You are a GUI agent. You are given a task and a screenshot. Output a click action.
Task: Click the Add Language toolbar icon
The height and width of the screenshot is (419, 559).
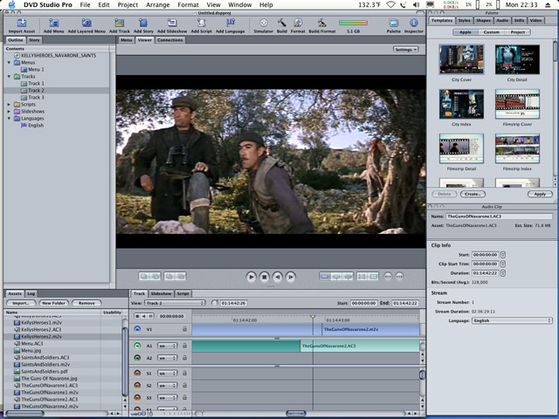231,24
